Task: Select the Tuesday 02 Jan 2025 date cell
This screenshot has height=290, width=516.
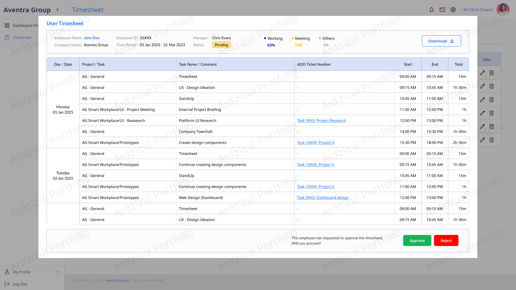Action: (63, 176)
